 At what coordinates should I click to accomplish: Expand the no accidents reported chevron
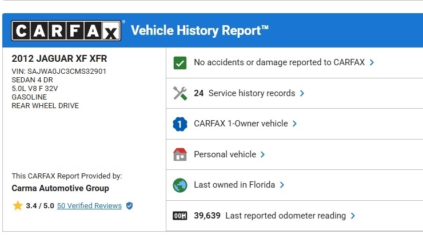tap(372, 62)
